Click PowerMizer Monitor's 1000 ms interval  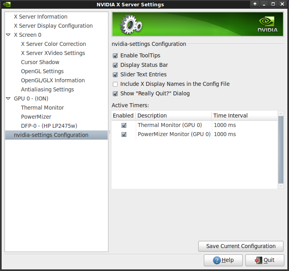pos(225,134)
